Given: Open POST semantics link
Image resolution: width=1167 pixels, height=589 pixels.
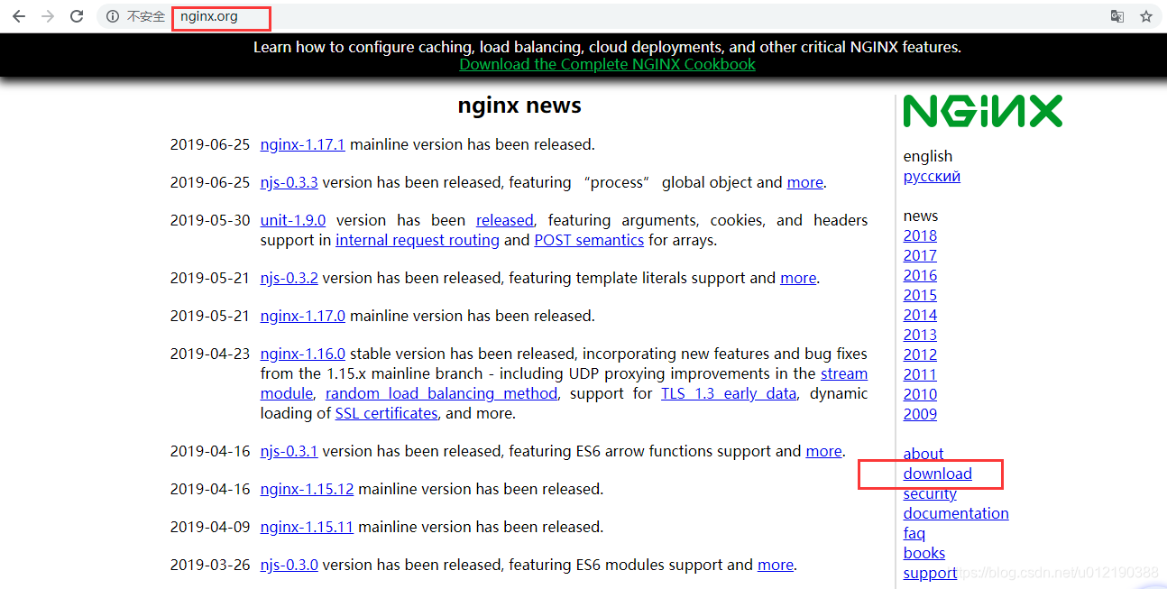Looking at the screenshot, I should [x=589, y=240].
